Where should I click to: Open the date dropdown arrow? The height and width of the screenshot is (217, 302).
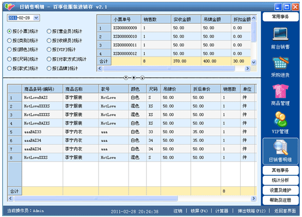click(x=36, y=18)
